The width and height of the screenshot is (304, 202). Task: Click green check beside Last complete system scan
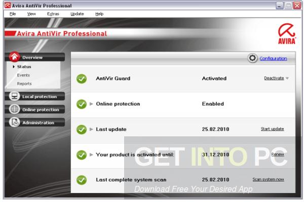point(81,180)
